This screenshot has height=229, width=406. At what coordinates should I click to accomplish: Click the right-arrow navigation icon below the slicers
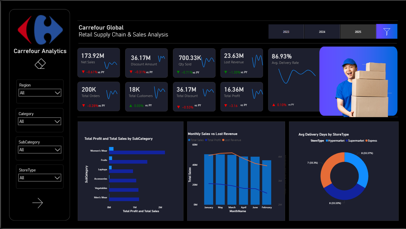pyautogui.click(x=37, y=203)
